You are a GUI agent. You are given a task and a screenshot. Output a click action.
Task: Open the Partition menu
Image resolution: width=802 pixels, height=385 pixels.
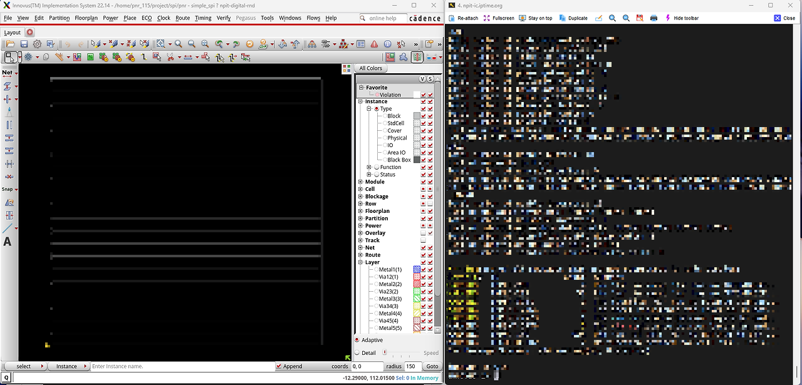(x=60, y=18)
